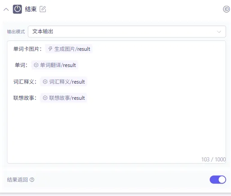Image resolution: width=231 pixels, height=196 pixels.
Task: Click the 结束 node title
Action: 31,9
